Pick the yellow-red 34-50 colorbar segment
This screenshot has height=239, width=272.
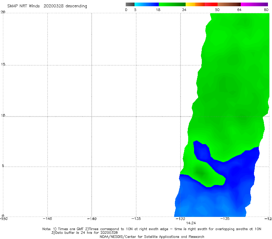pos(201,4)
